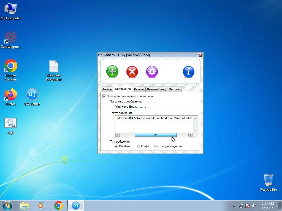Show hidden tray icons arrow
The image size is (282, 211).
[x=234, y=206]
